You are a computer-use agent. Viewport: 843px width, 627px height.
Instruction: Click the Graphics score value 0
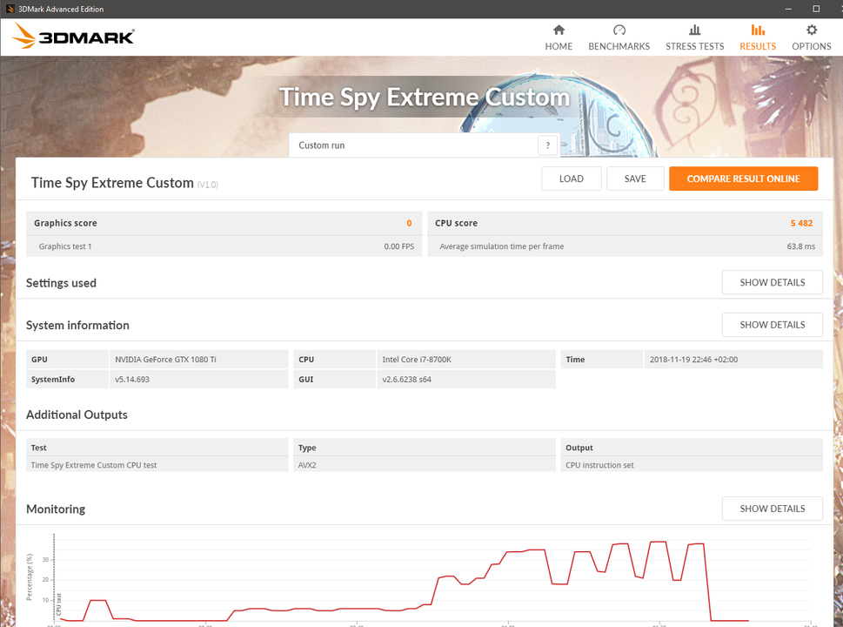coord(409,223)
